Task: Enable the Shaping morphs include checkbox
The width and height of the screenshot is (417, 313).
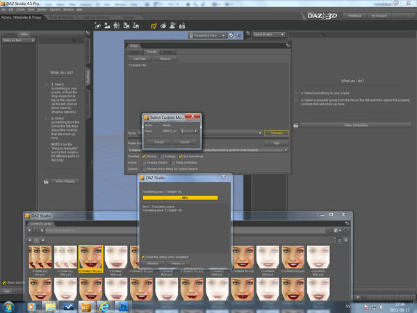Action: coord(144,163)
